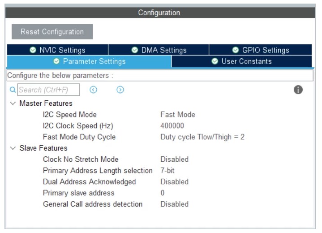Click the search magnifier icon
The height and width of the screenshot is (233, 322).
(13, 90)
